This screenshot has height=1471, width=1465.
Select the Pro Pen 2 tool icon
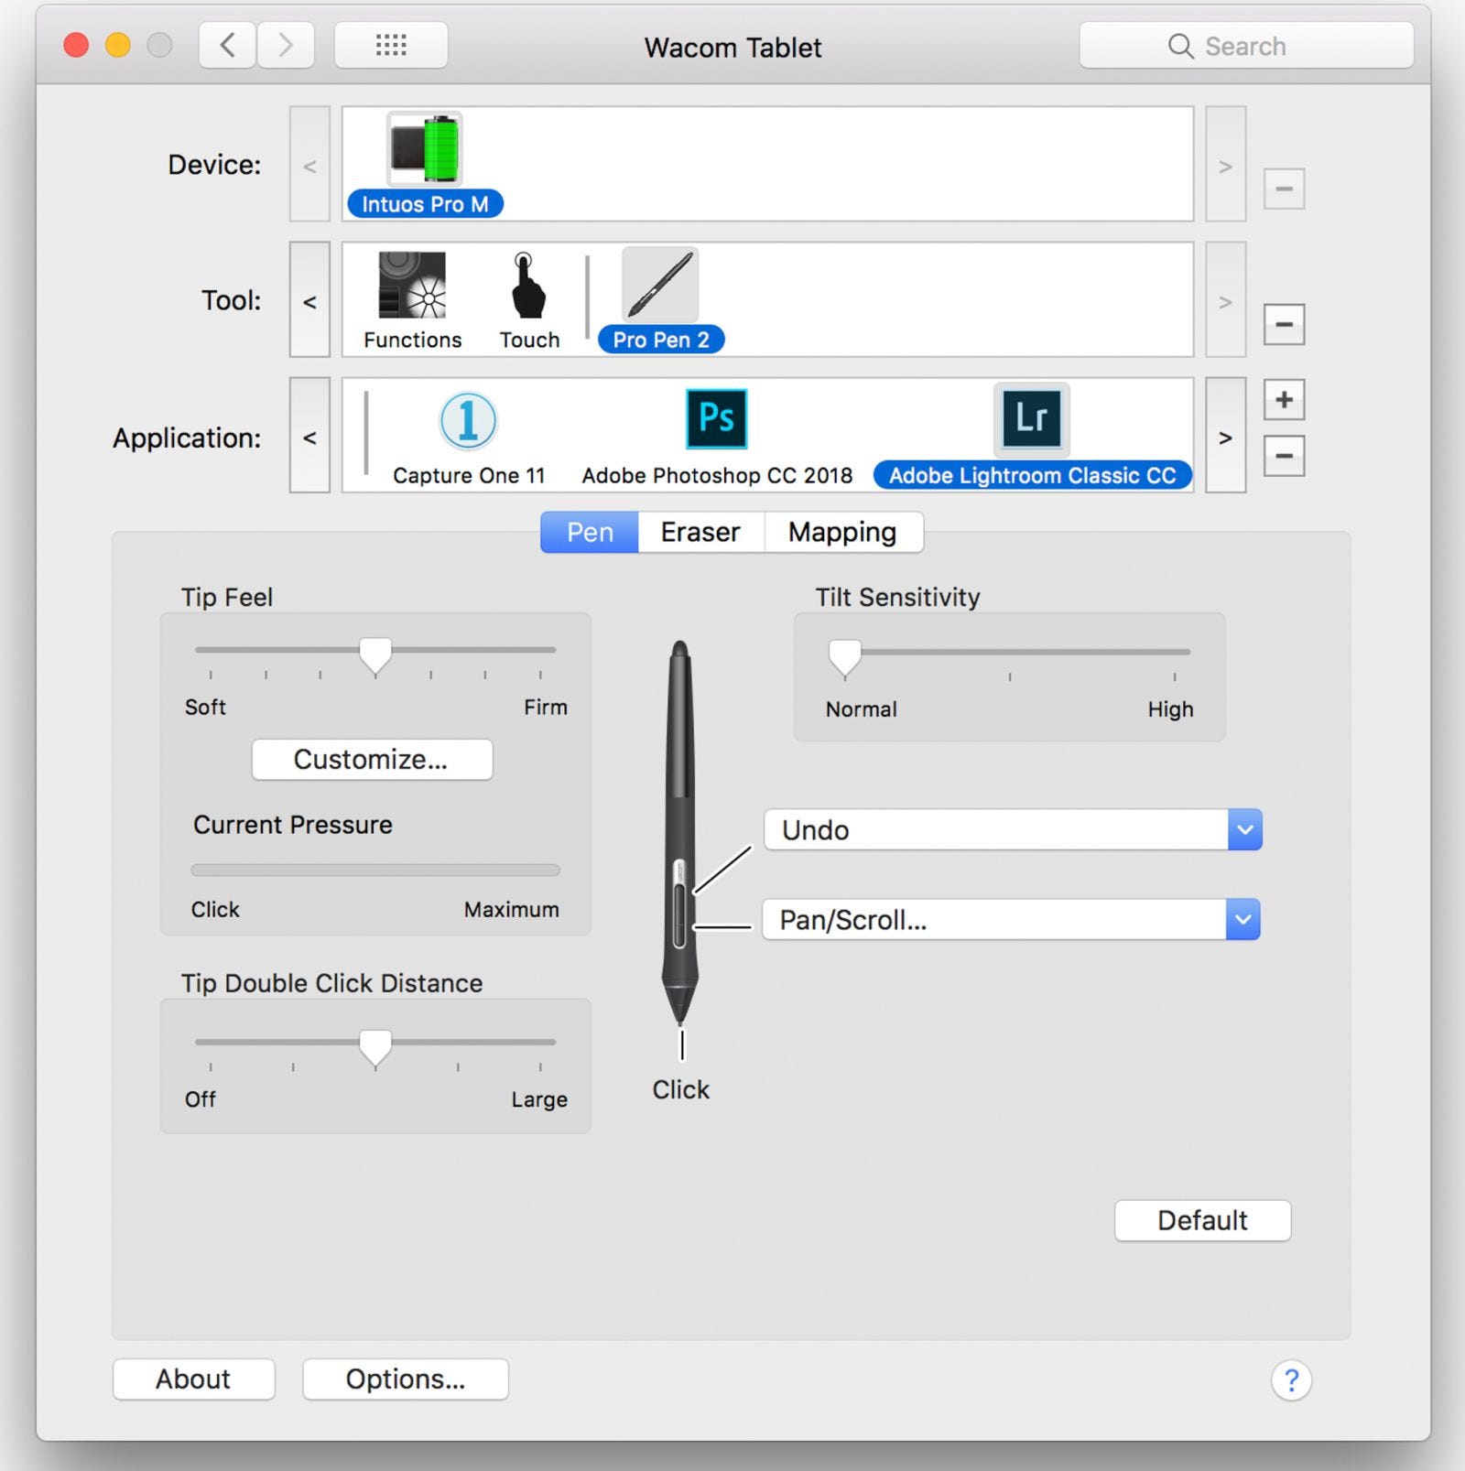click(x=660, y=285)
